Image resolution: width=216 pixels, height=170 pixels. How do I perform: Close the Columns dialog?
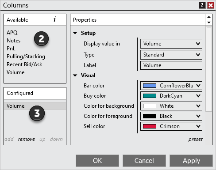pyautogui.click(x=211, y=5)
